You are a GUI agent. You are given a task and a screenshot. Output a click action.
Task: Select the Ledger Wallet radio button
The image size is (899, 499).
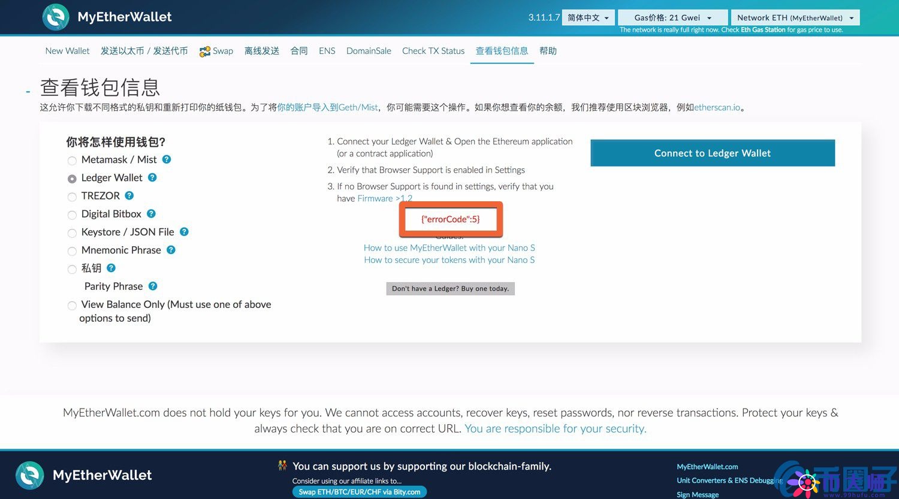click(72, 179)
